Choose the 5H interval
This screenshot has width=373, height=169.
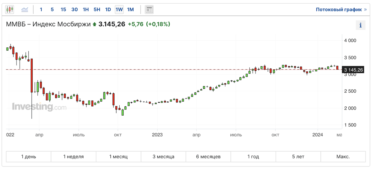click(97, 10)
